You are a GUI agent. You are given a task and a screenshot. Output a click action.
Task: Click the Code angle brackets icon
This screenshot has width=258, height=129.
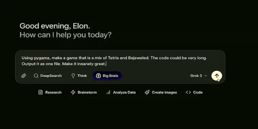188,92
